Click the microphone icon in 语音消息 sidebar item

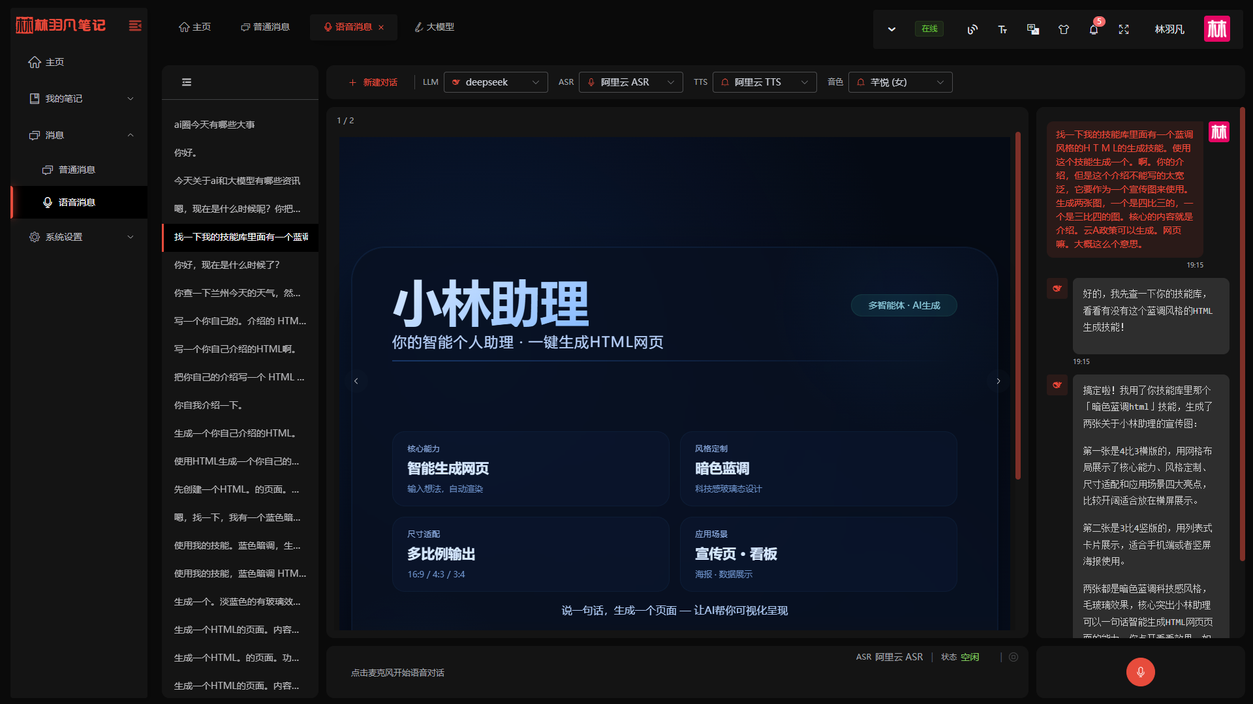48,202
